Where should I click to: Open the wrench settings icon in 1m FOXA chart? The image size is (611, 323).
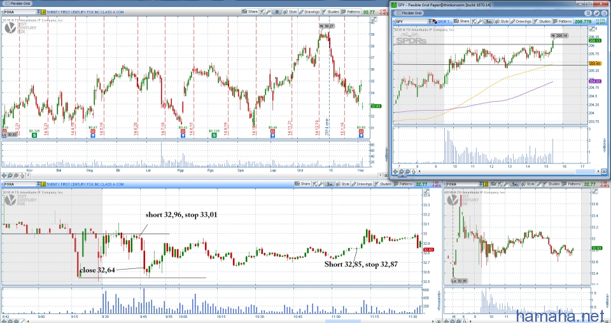pos(321,184)
